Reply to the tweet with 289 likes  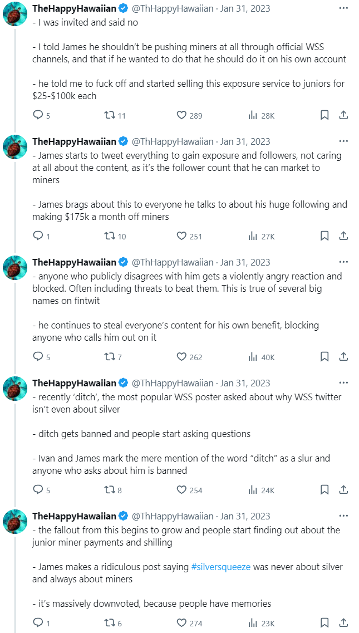point(38,115)
